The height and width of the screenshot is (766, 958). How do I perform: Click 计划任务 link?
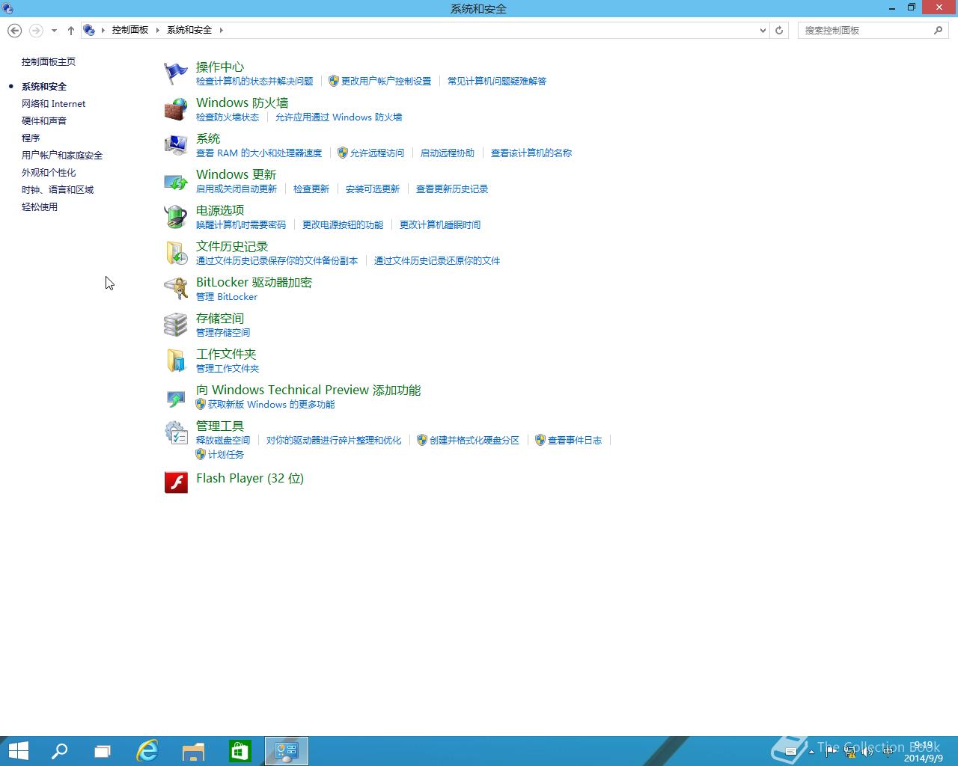(226, 454)
